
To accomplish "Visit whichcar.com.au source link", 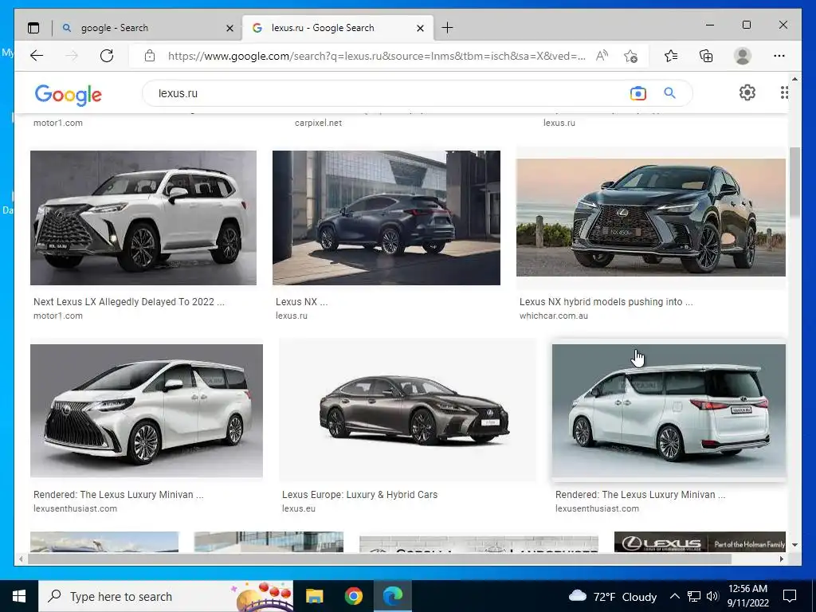I will [554, 316].
